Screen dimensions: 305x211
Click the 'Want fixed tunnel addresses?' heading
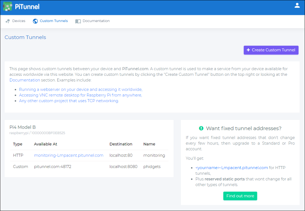[x=244, y=128]
